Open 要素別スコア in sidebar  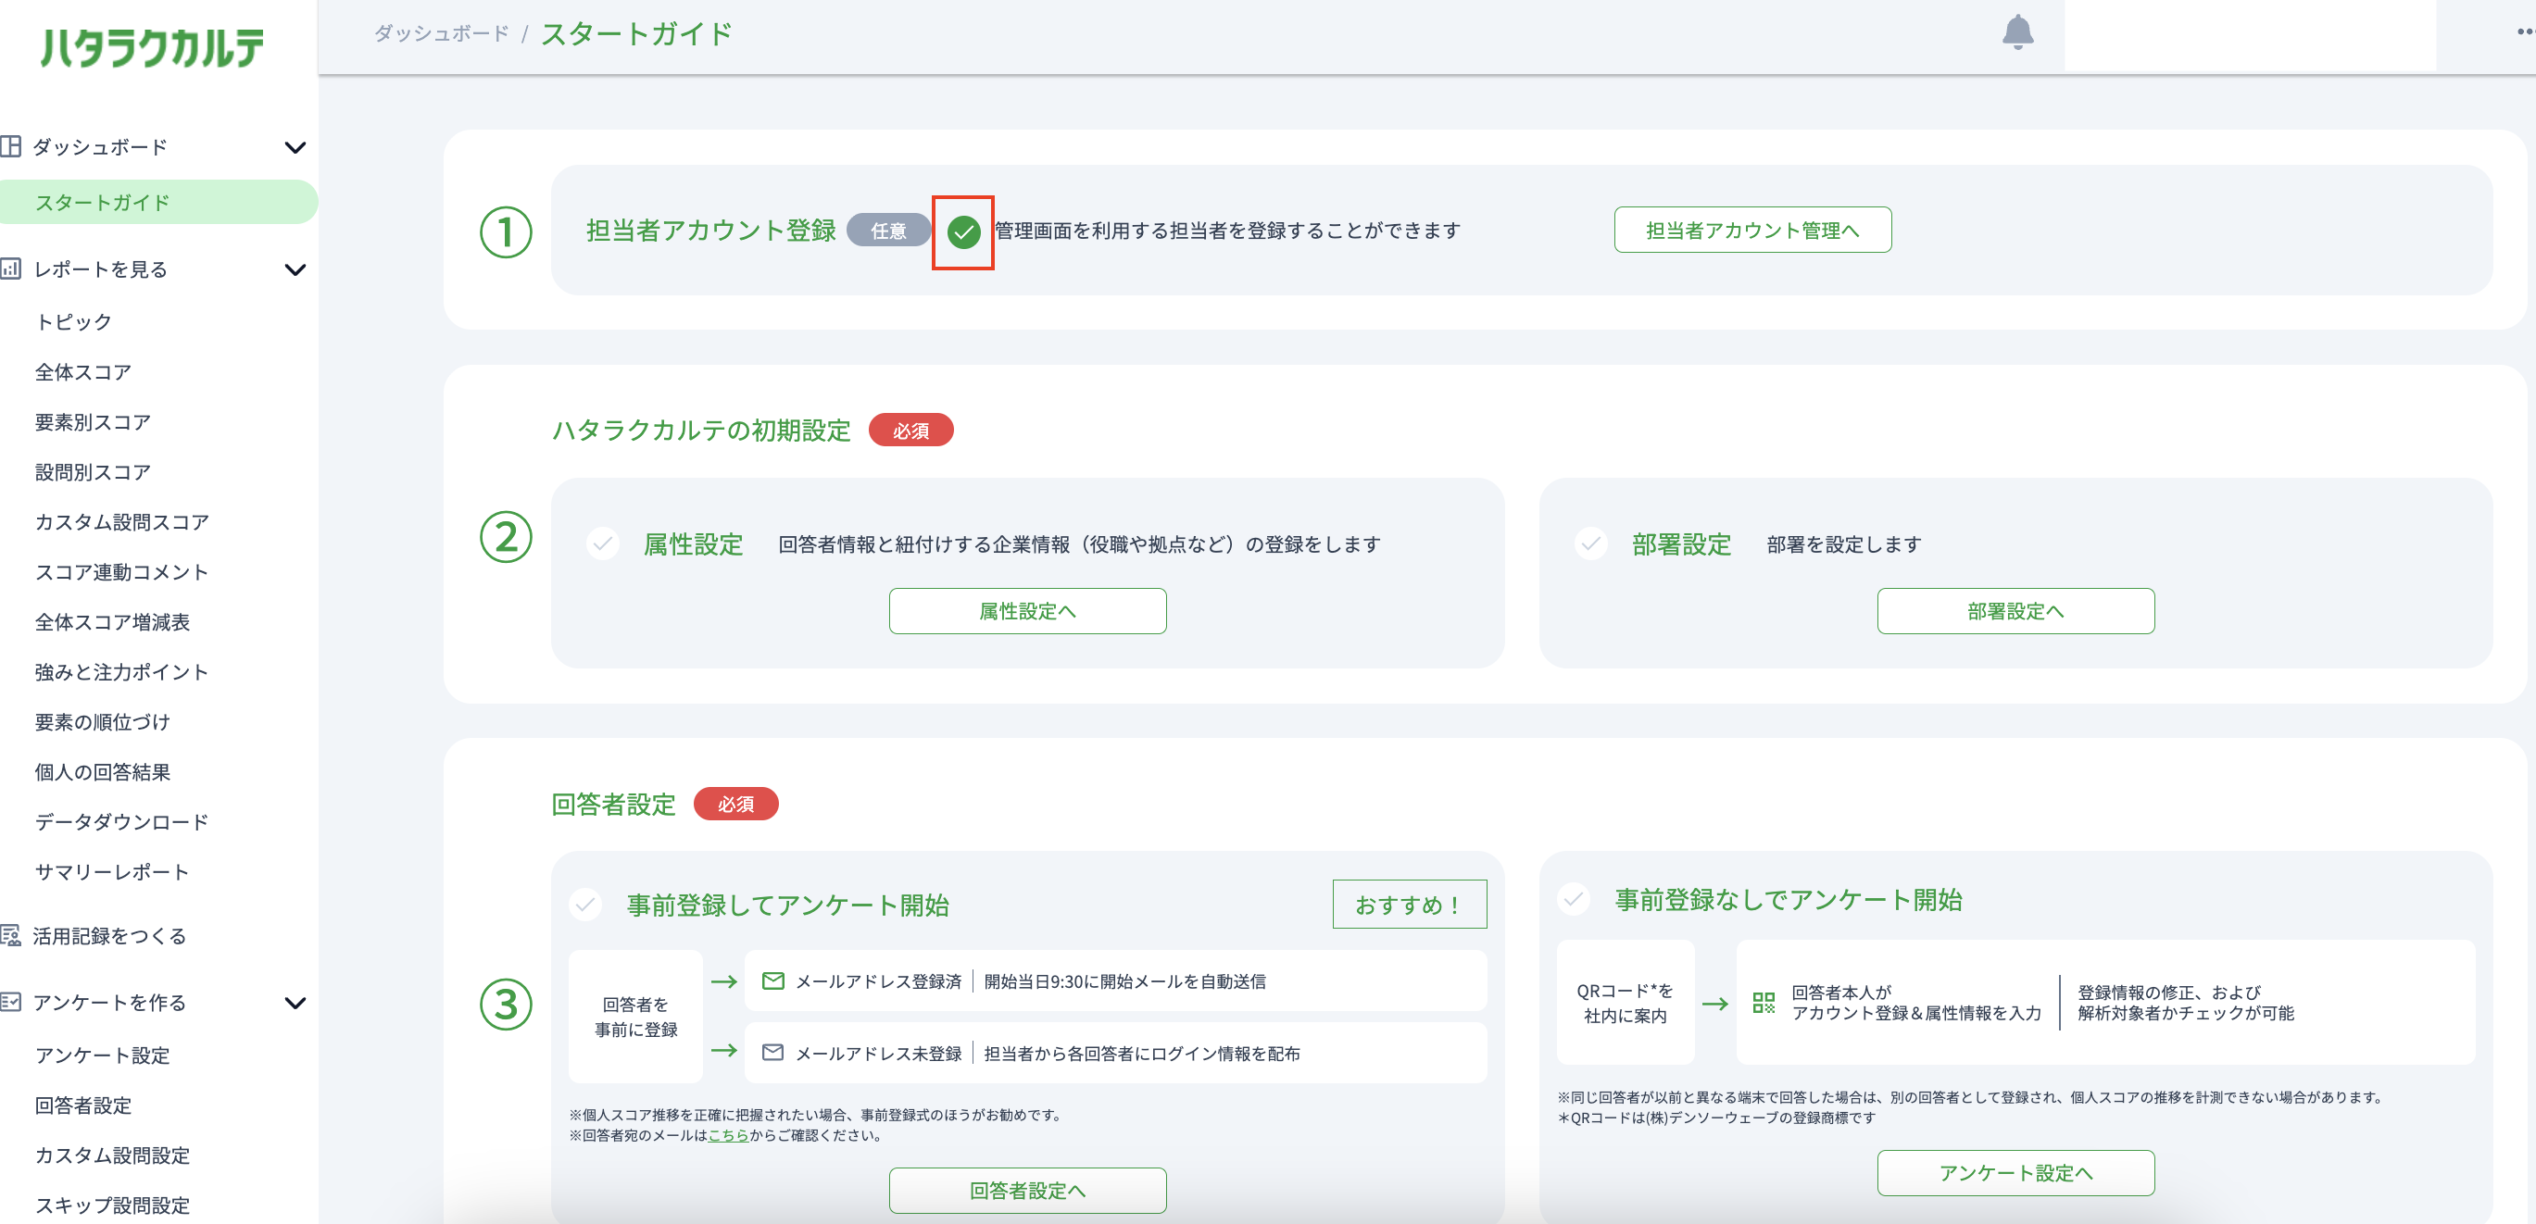(x=93, y=422)
